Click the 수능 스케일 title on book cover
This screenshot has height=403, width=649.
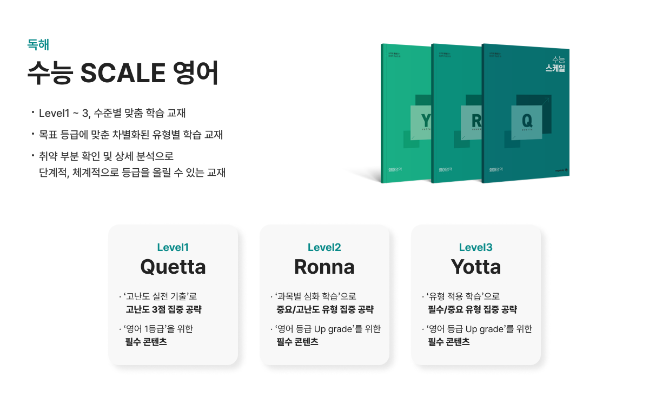click(x=555, y=64)
